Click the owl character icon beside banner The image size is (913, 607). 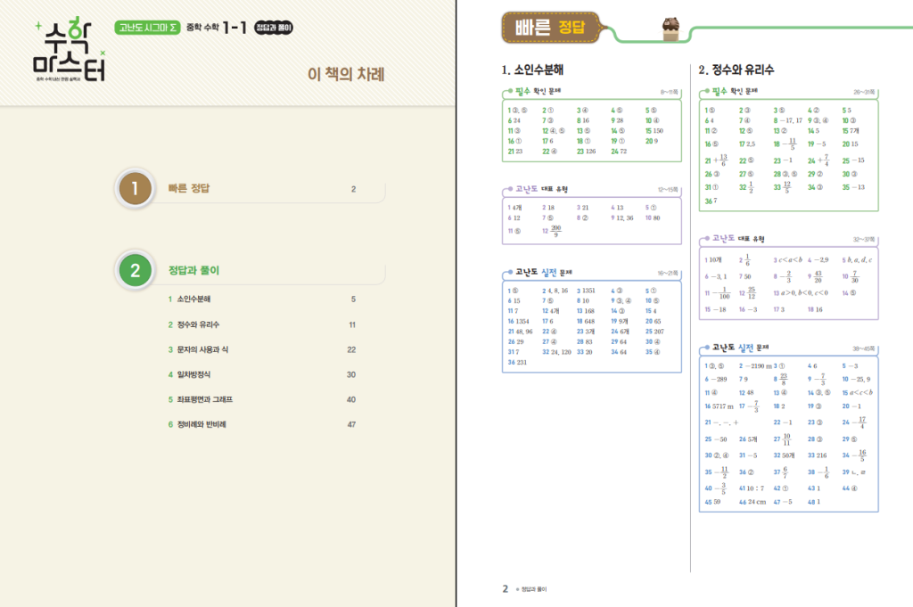[669, 28]
